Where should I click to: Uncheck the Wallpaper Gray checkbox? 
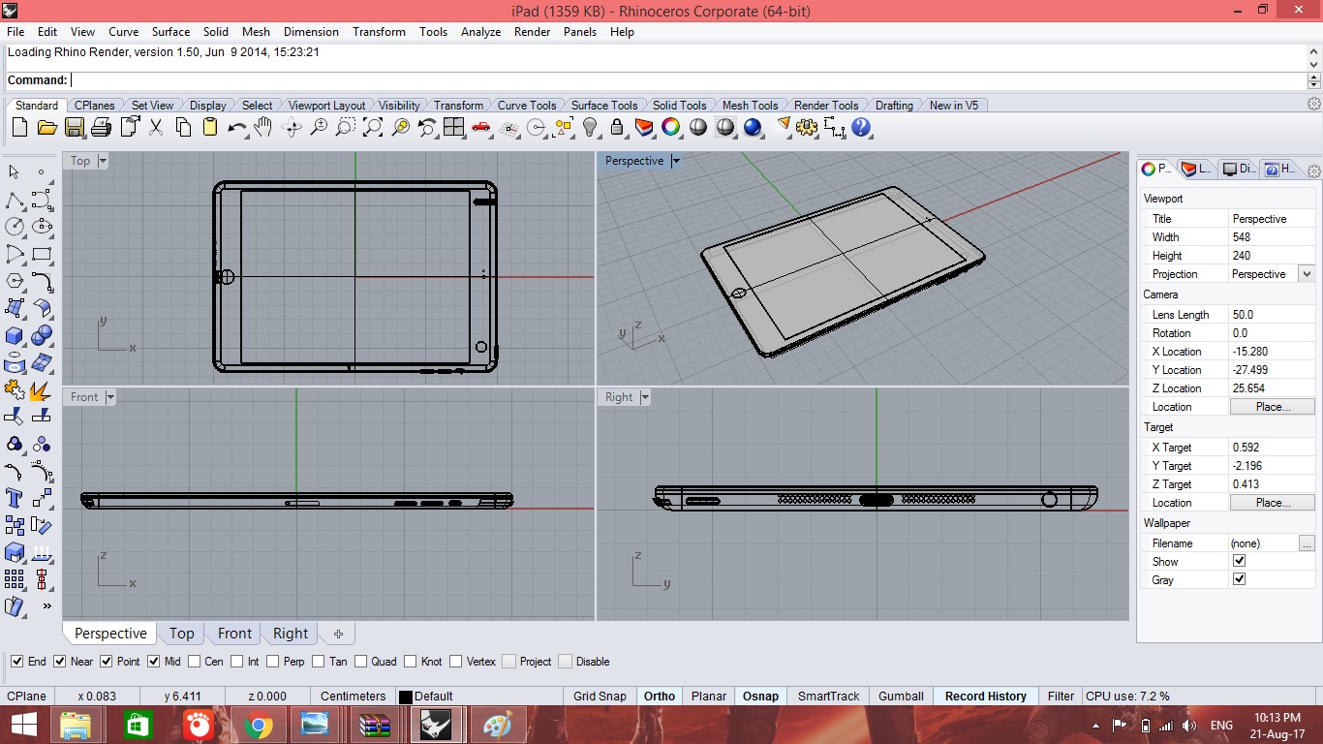pos(1239,579)
